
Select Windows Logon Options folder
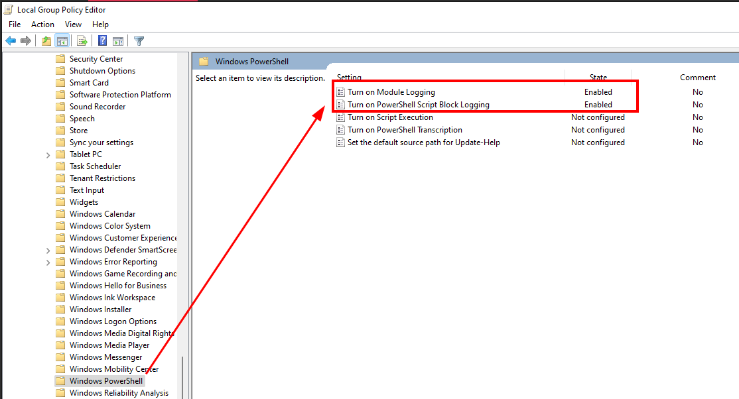113,321
